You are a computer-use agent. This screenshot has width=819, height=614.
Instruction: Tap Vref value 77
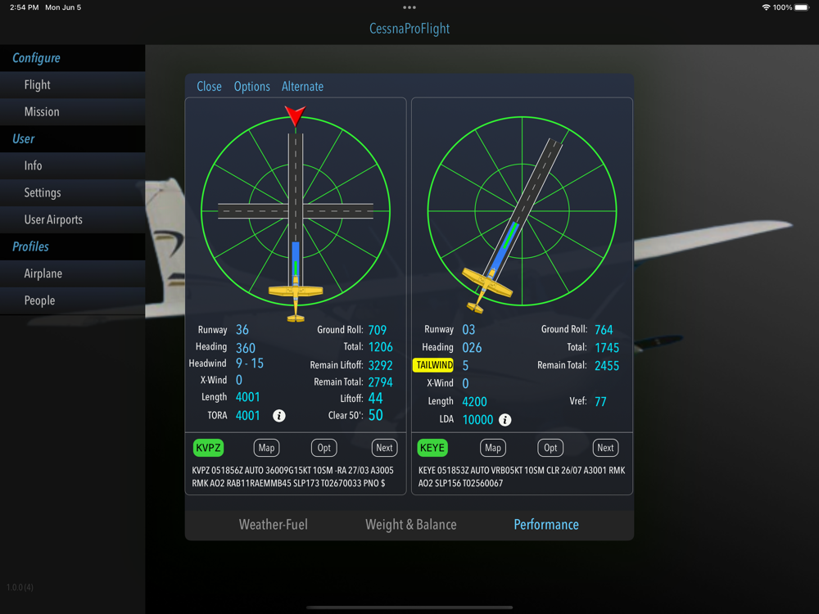[x=600, y=401]
